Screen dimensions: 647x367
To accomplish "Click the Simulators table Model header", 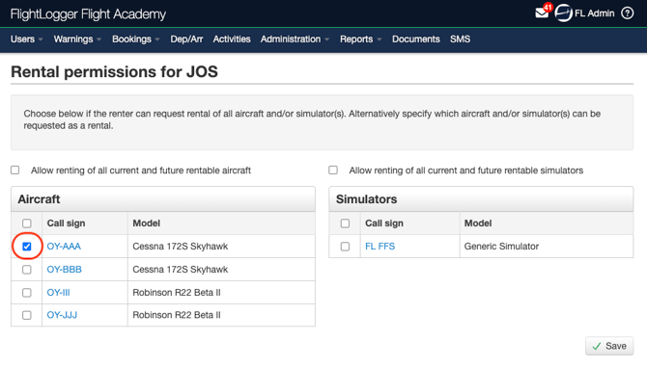I will point(478,223).
